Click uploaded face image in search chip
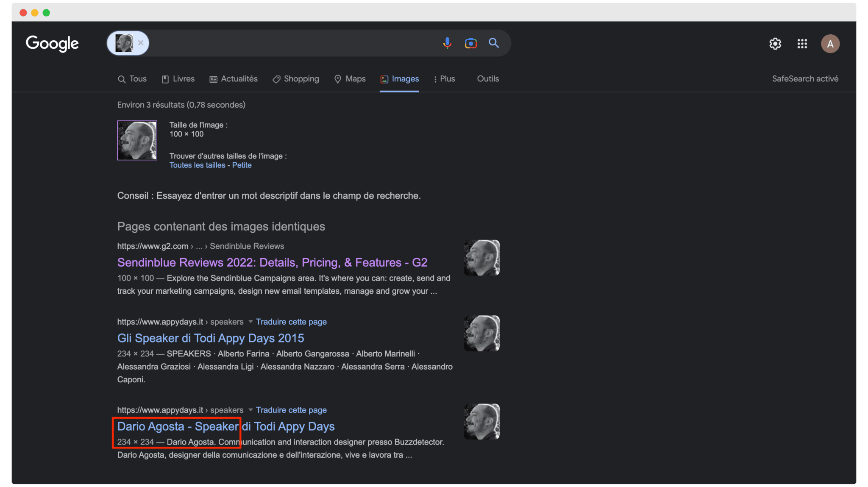 124,43
